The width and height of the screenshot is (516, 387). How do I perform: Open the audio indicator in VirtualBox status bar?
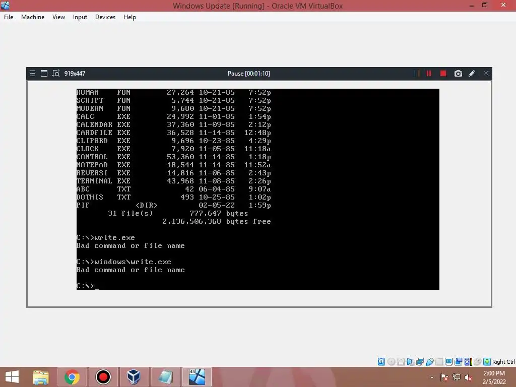(x=410, y=362)
